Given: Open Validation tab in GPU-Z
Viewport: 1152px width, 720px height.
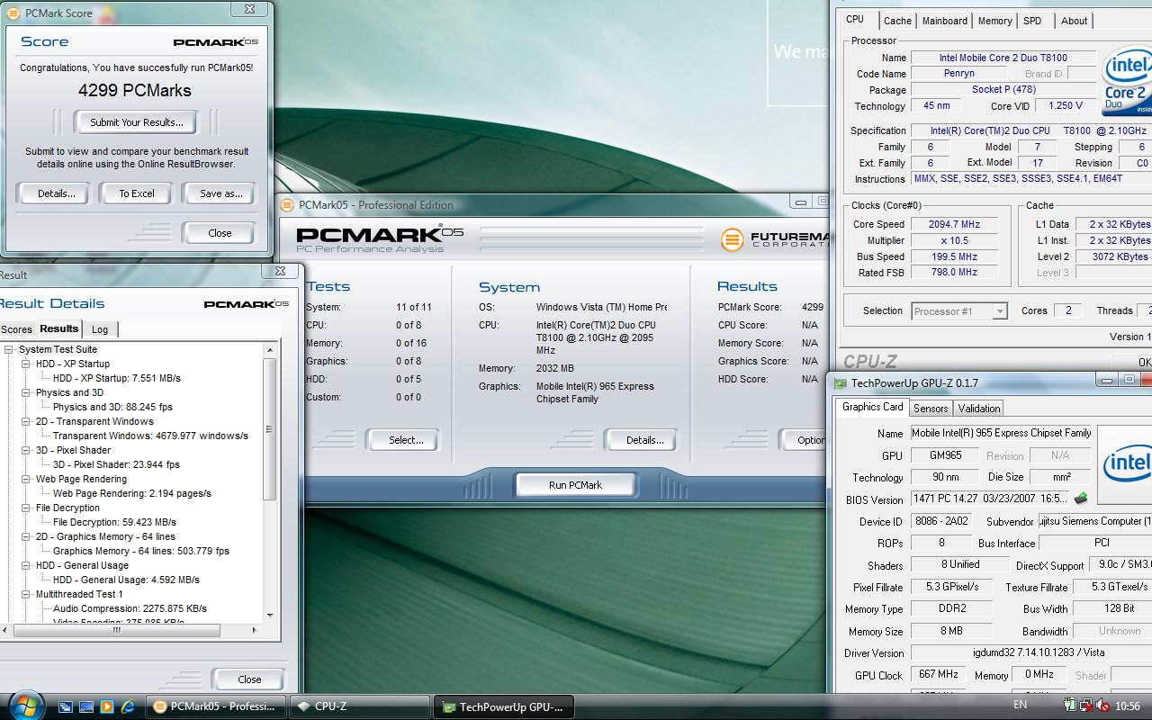Looking at the screenshot, I should [x=979, y=408].
